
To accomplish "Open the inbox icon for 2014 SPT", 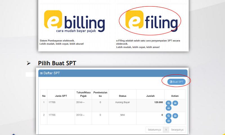I will coord(175,103).
